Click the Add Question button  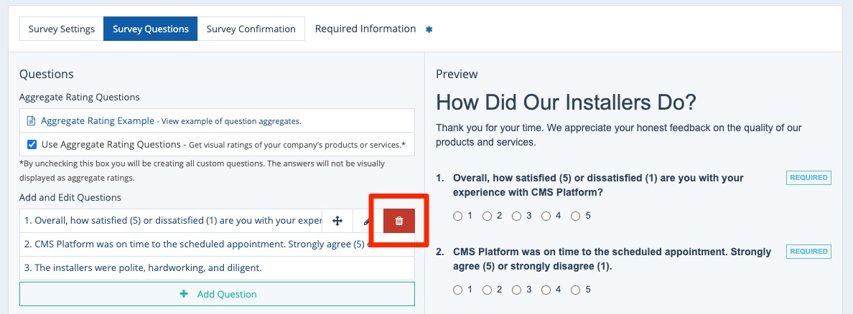coord(217,294)
